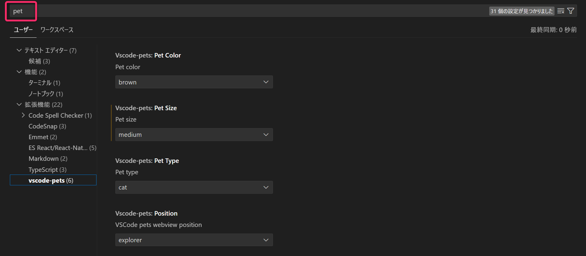Viewport: 586px width, 256px height.
Task: Select the ユーザー settings tab
Action: pos(23,30)
